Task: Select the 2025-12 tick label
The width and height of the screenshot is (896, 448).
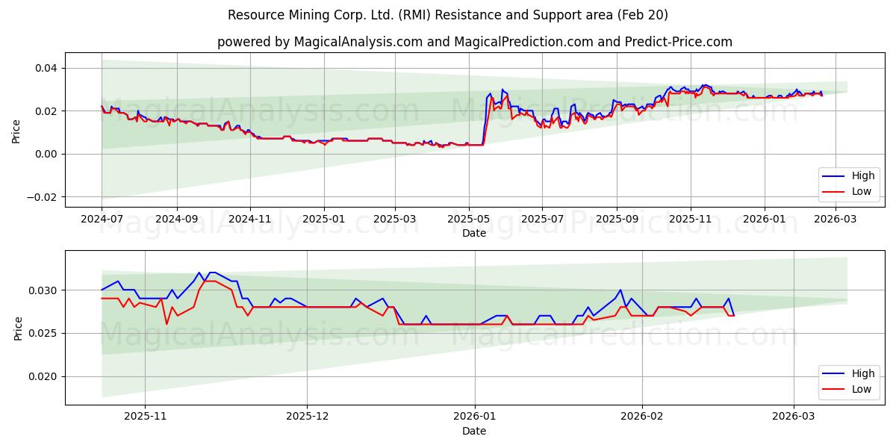Action: (x=307, y=417)
